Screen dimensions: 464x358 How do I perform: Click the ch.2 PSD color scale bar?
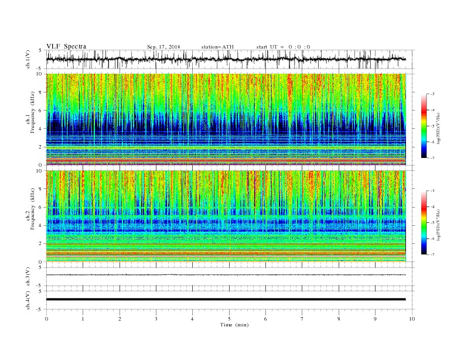click(424, 222)
